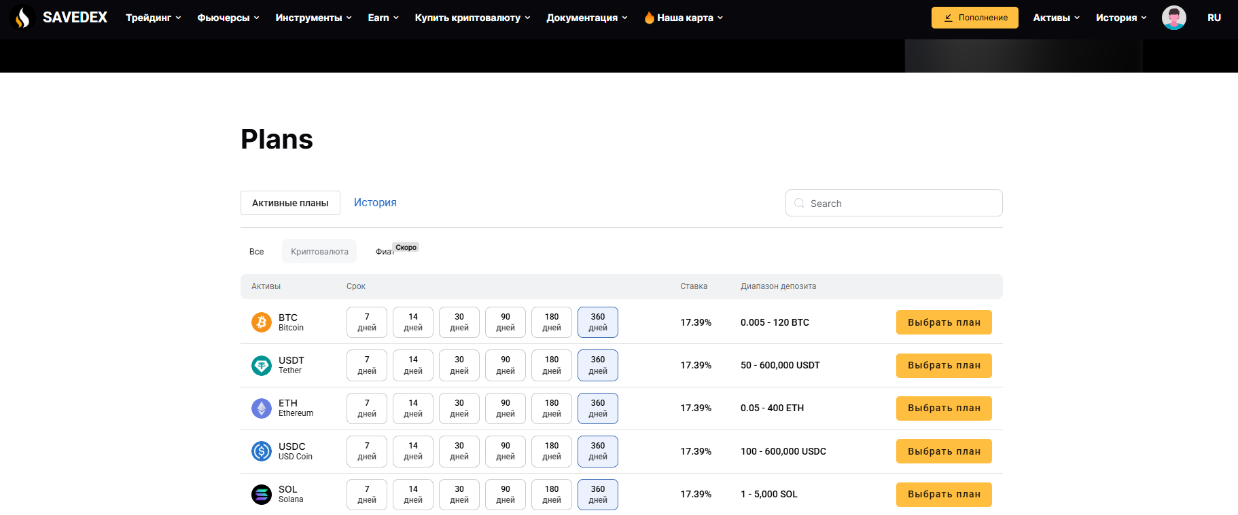Viewport: 1238px width, 515px height.
Task: Select 360 дней term for BTC
Action: 598,322
